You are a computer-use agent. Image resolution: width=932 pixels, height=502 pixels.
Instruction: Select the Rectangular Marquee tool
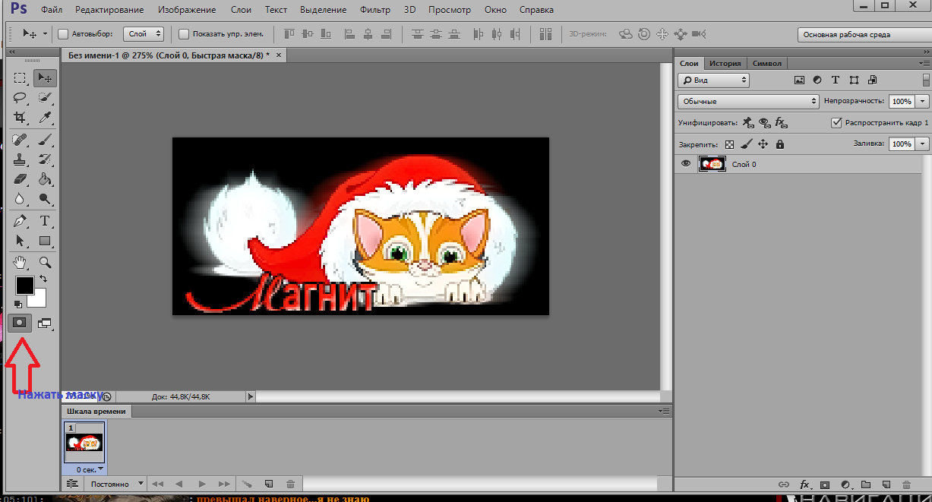coord(20,77)
